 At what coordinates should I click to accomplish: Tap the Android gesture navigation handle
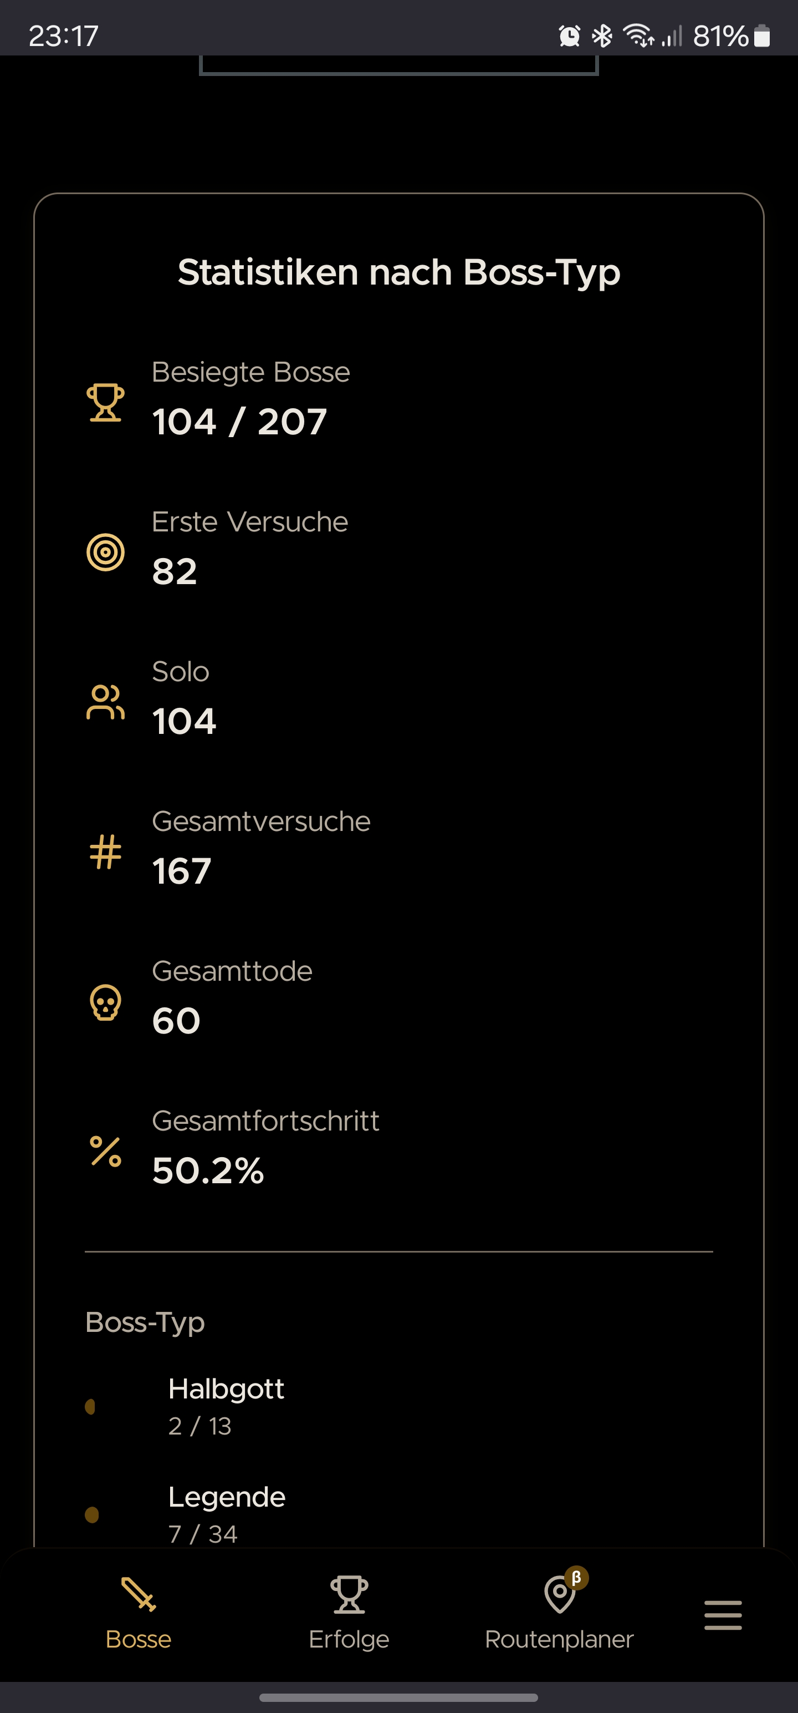(398, 1697)
